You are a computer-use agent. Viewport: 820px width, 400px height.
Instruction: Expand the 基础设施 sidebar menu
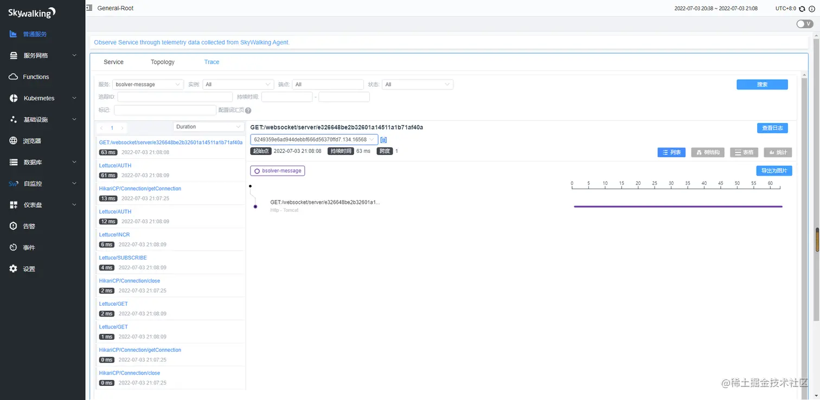(43, 119)
